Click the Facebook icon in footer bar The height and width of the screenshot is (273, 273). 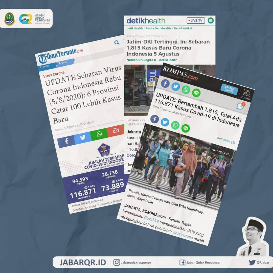[182, 262]
